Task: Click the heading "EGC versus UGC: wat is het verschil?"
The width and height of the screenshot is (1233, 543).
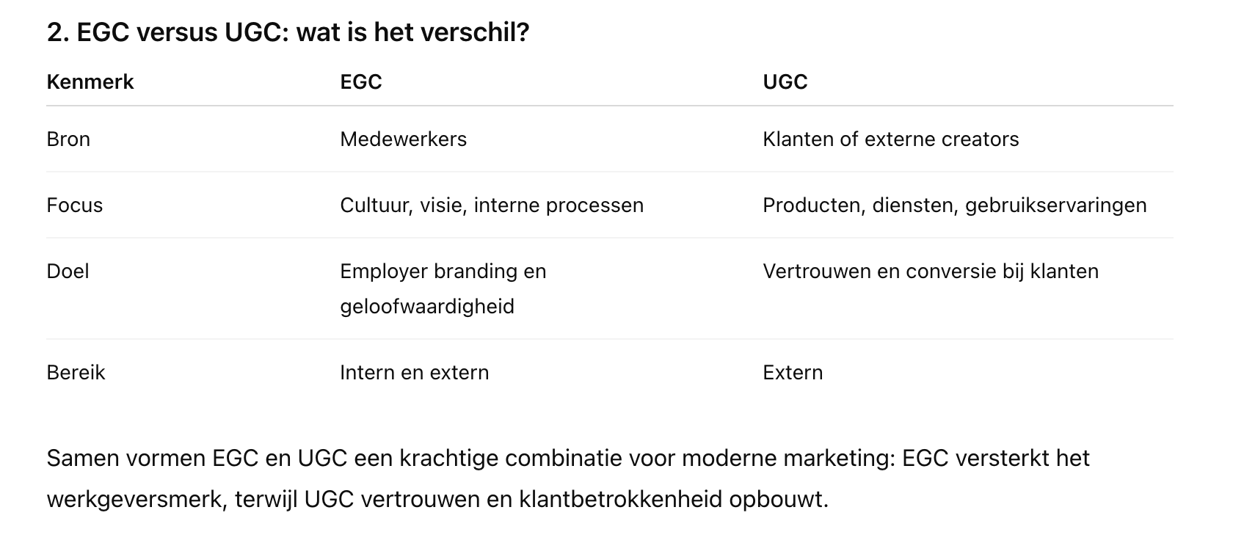Action: coord(288,33)
